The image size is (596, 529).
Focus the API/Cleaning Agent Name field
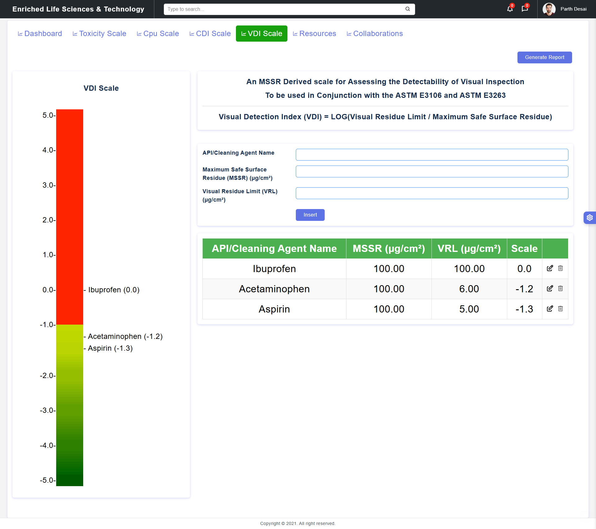pos(432,155)
